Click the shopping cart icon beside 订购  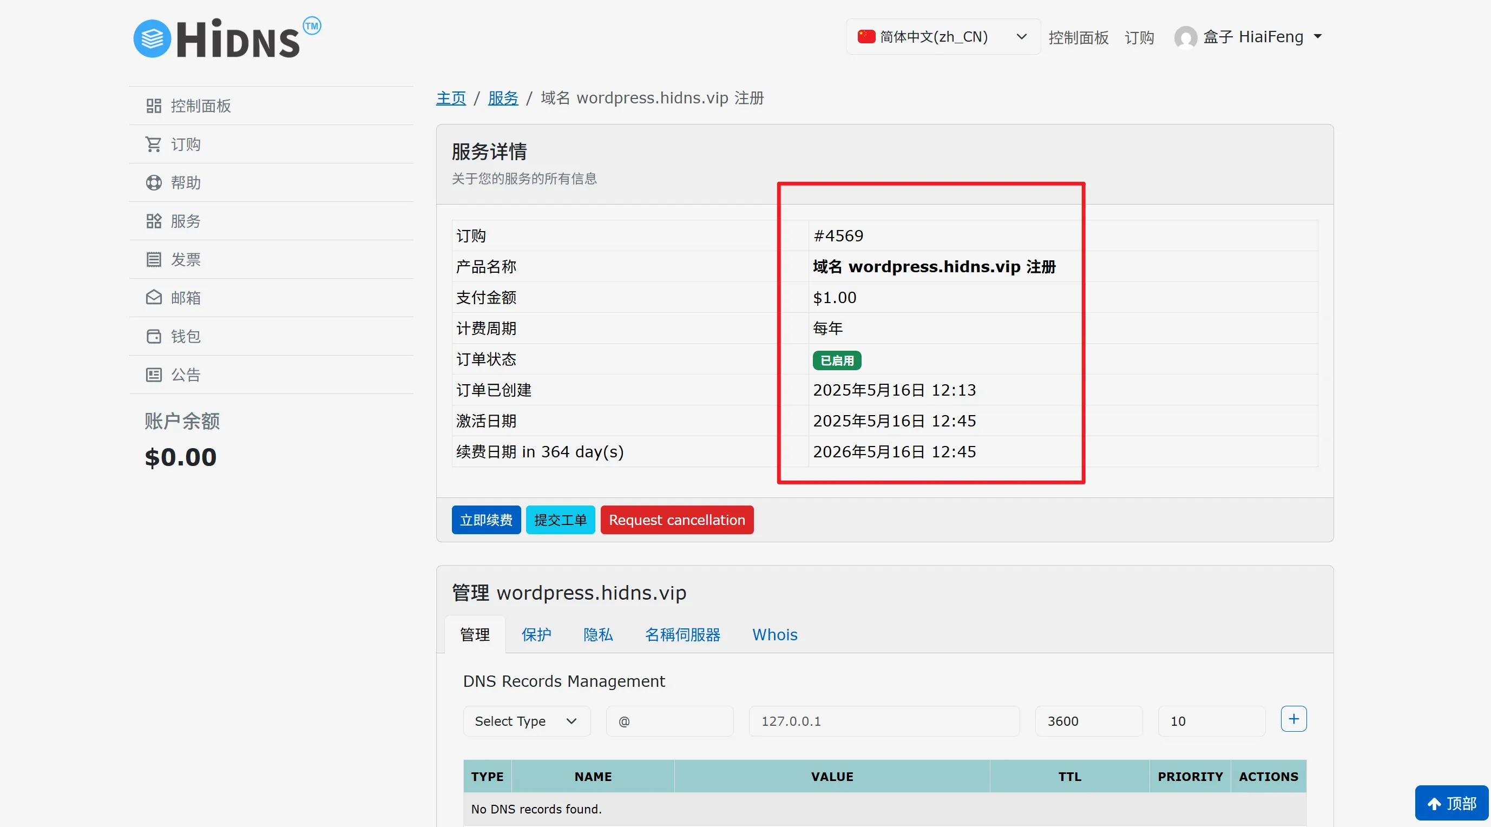pyautogui.click(x=153, y=144)
